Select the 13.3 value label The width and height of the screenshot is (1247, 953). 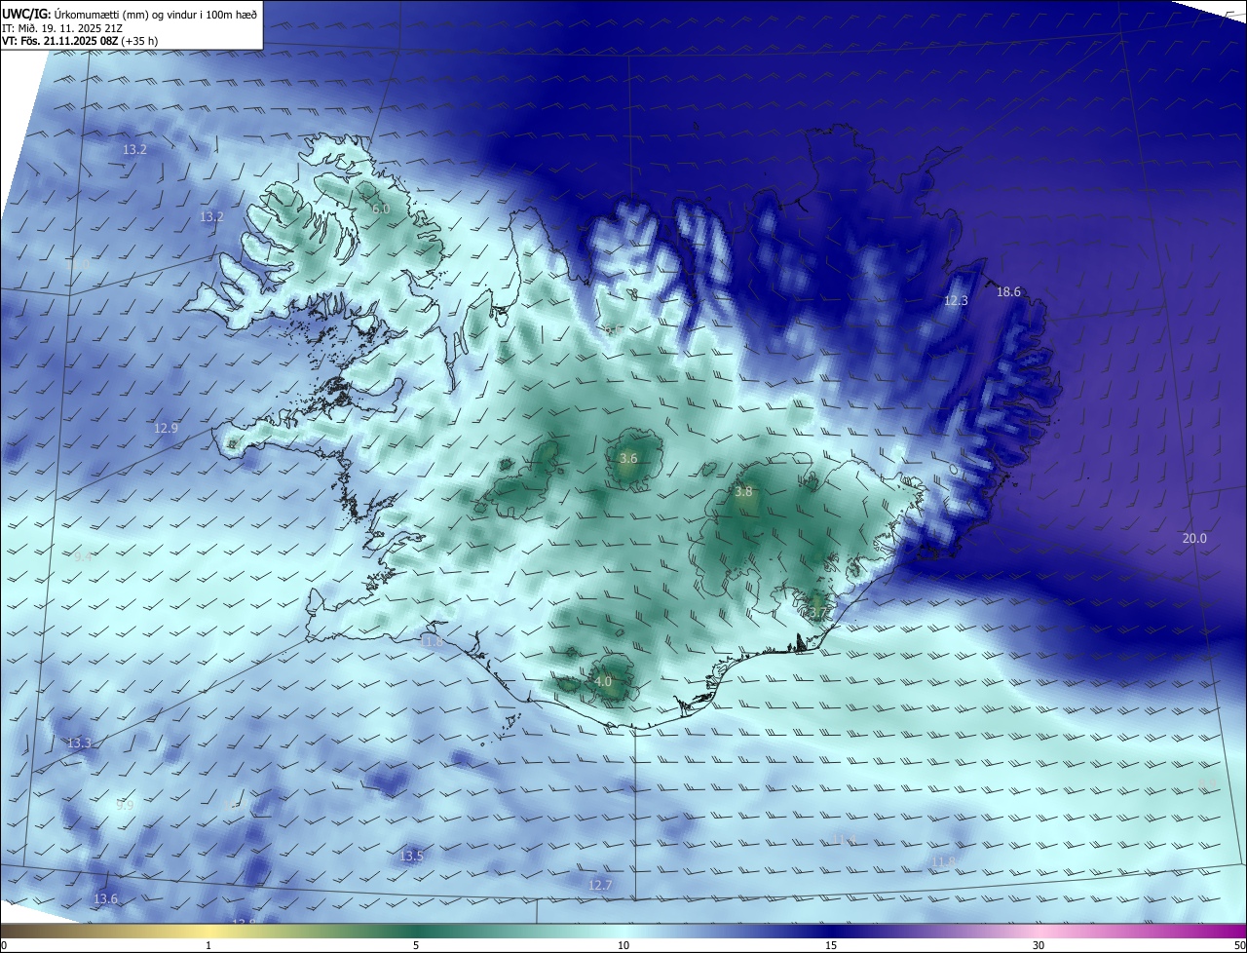click(x=79, y=743)
